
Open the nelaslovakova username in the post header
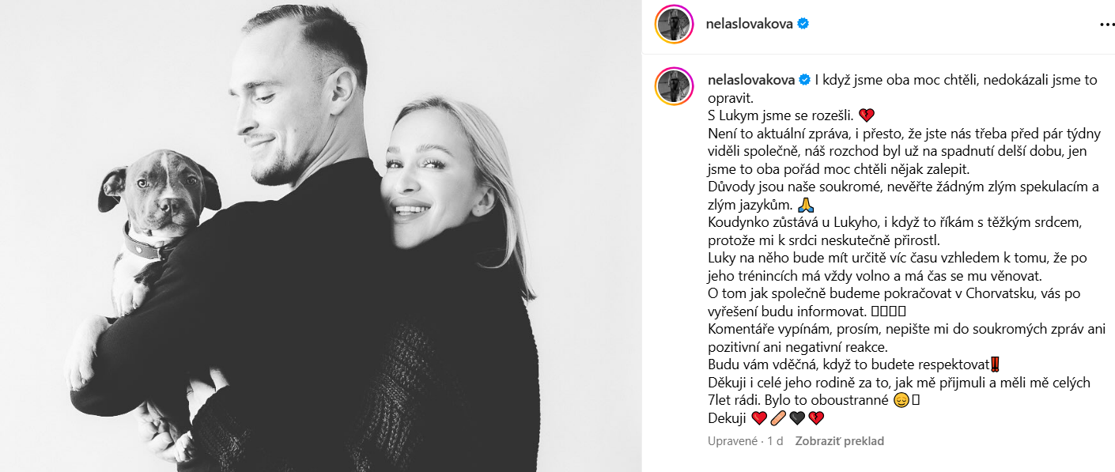pos(749,24)
